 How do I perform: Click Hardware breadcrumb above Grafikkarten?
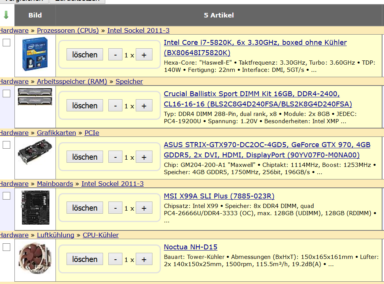click(14, 133)
